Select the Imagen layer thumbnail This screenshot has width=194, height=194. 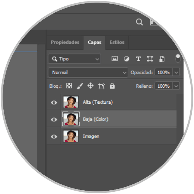(71, 136)
